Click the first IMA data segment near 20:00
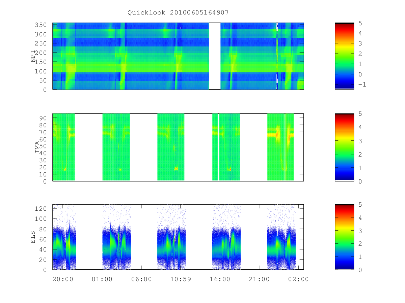This screenshot has height=303, width=405. [63, 147]
